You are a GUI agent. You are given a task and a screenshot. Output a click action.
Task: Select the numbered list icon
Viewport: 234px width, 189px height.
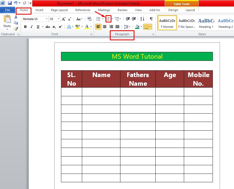coord(108,19)
